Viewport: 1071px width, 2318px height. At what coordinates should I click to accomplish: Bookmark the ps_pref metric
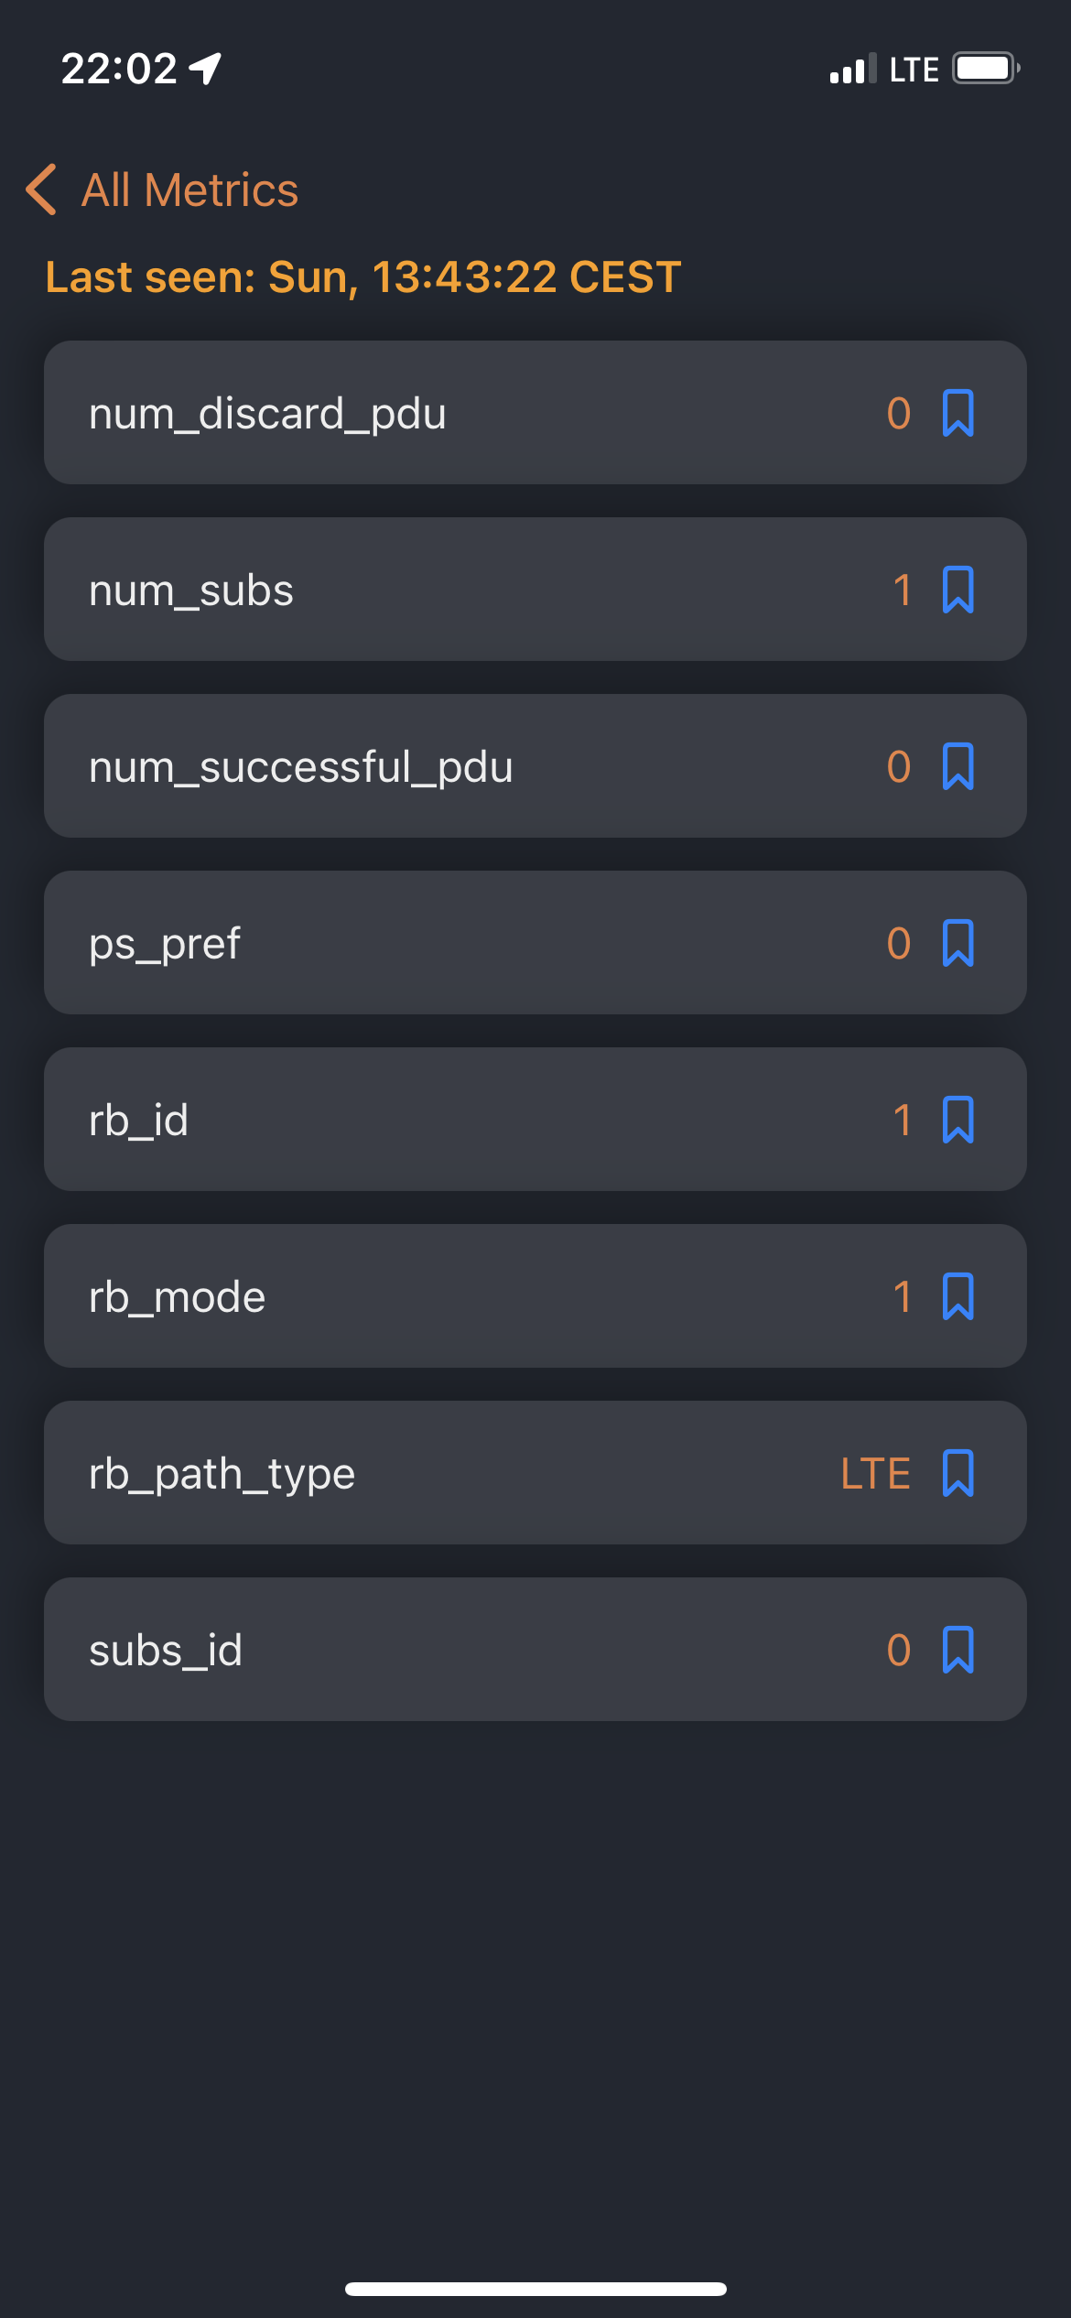tap(957, 943)
